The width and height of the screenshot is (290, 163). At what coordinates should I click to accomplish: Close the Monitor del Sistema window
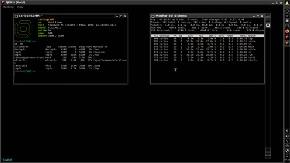[262, 16]
